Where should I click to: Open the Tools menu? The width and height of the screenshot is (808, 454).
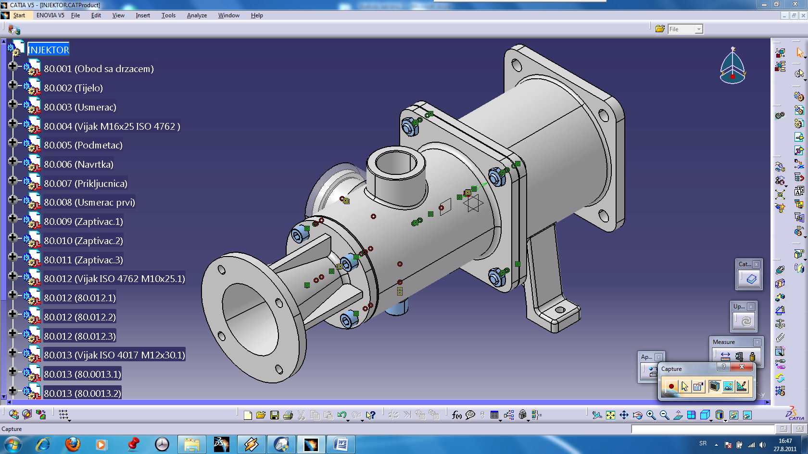tap(168, 15)
